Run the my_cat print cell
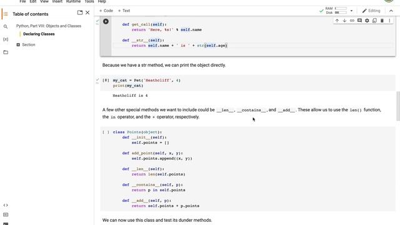This screenshot has width=400, height=225. click(x=106, y=81)
